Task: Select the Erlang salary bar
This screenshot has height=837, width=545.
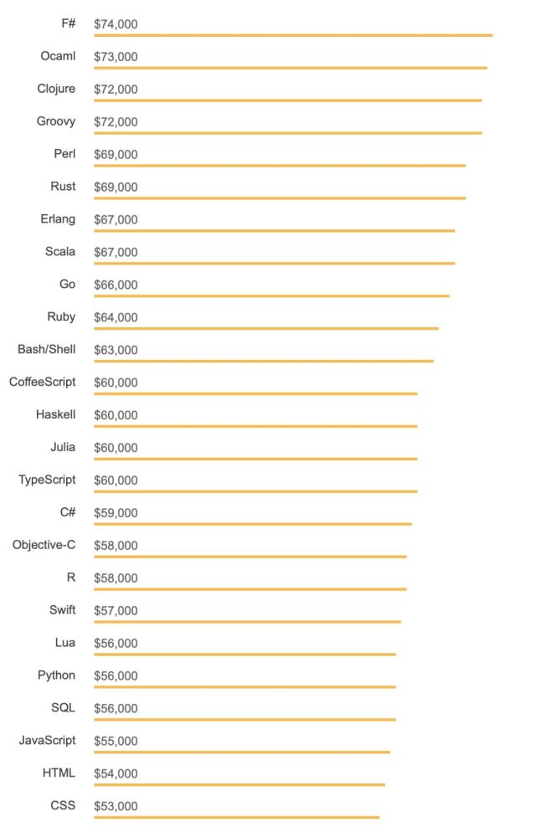Action: [274, 231]
